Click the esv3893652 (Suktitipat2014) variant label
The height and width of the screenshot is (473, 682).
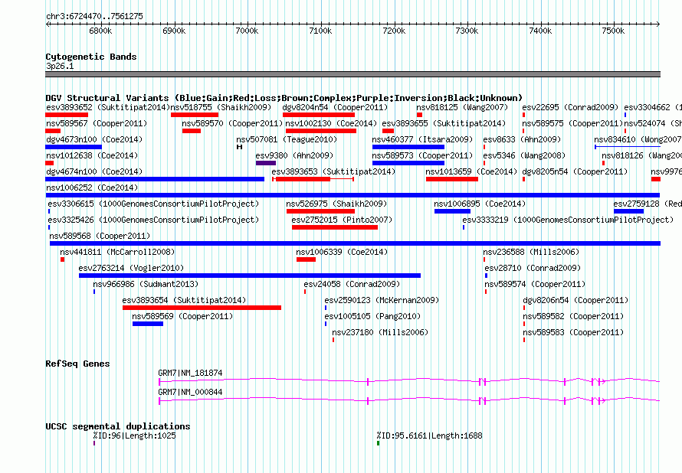107,107
